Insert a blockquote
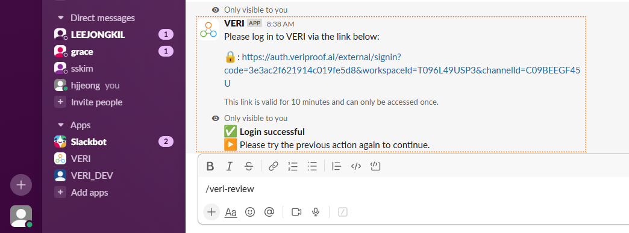Image resolution: width=629 pixels, height=233 pixels. click(337, 166)
